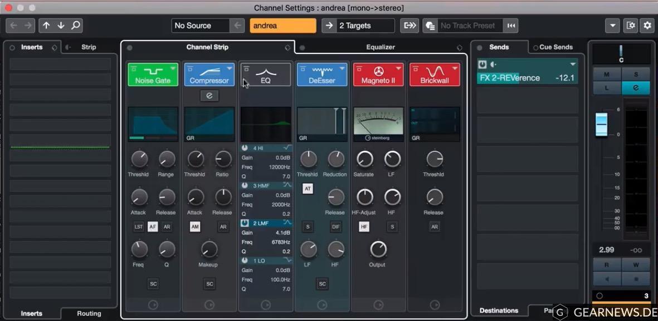The image size is (658, 321).
Task: Go to the previous channel with the back arrow
Action: 13,26
